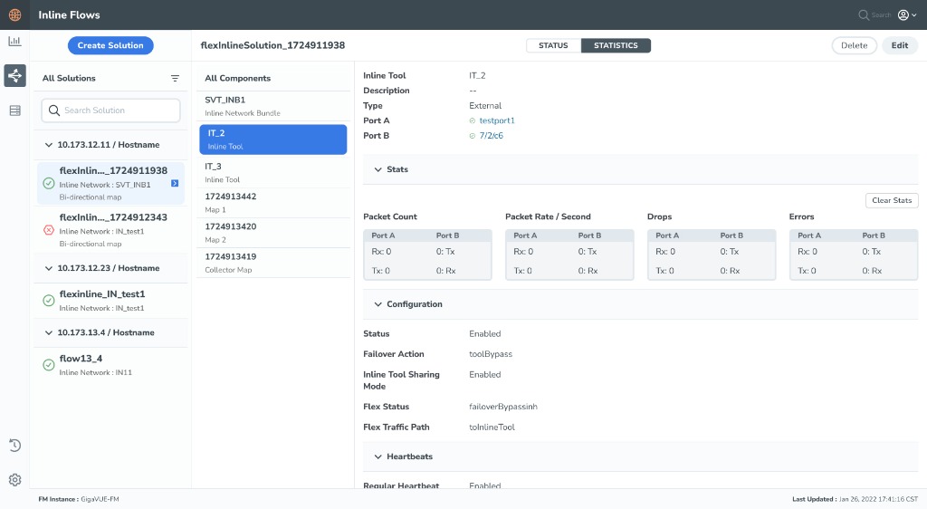This screenshot has height=509, width=927.
Task: Focus the Search Solution input field
Action: (110, 110)
